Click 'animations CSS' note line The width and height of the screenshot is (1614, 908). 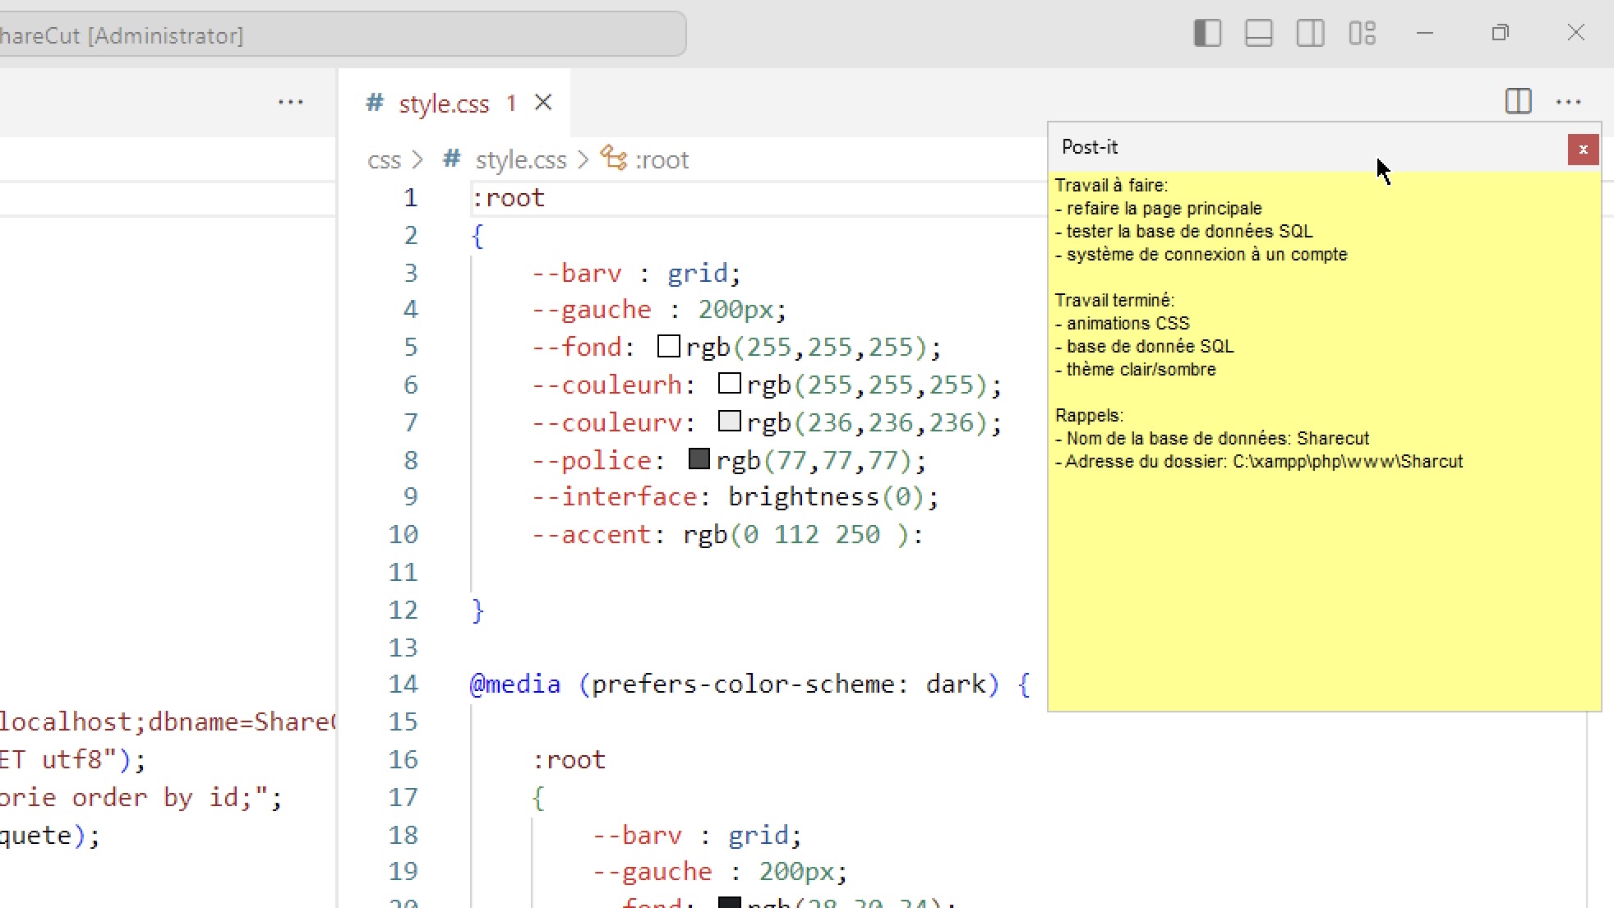[x=1127, y=324]
